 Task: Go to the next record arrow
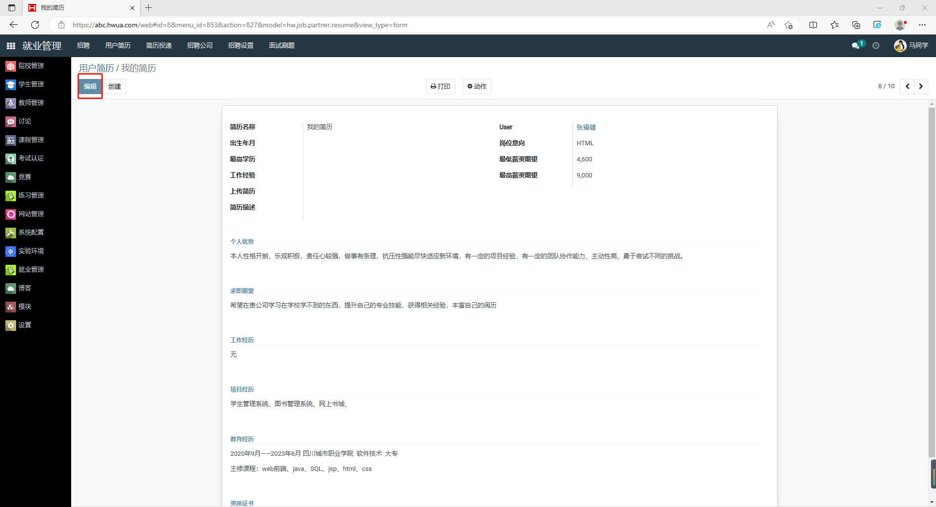click(x=921, y=86)
